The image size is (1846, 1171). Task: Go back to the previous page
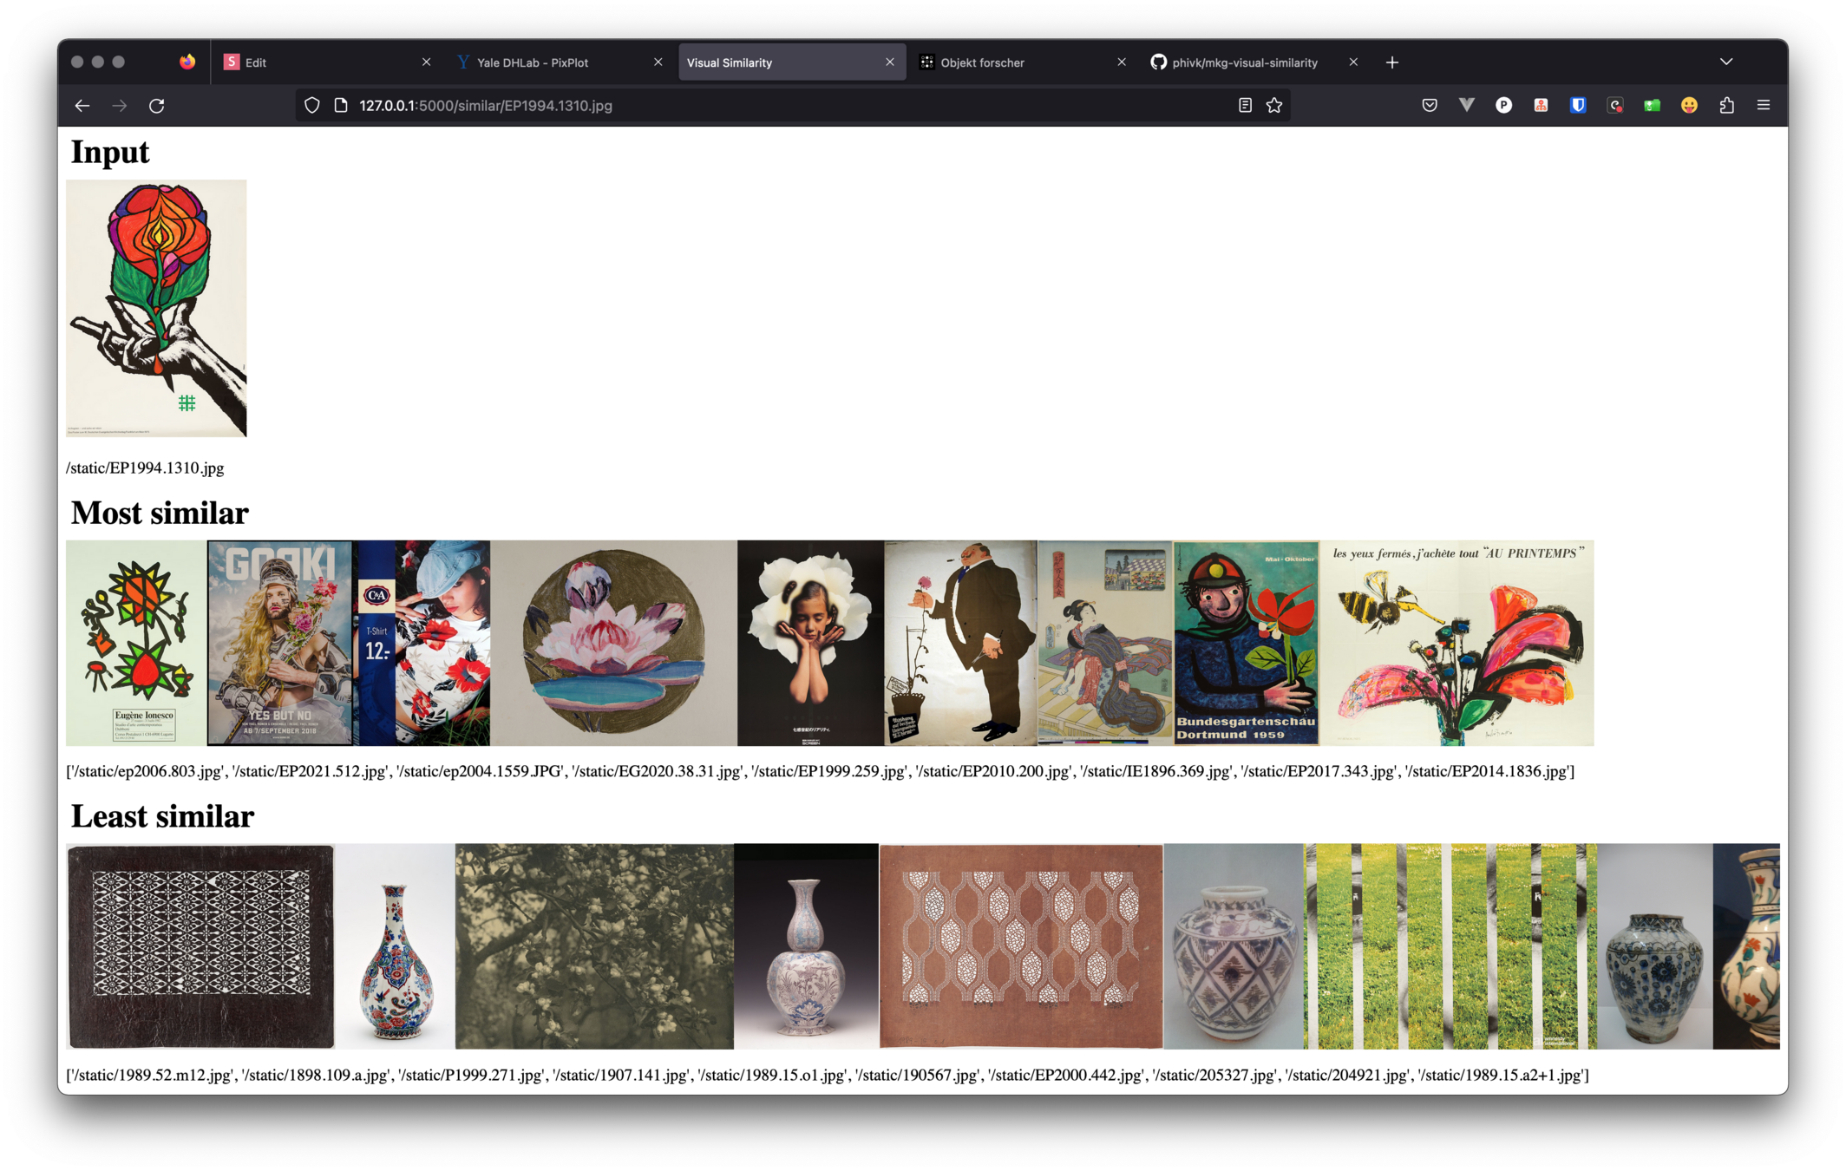tap(82, 106)
